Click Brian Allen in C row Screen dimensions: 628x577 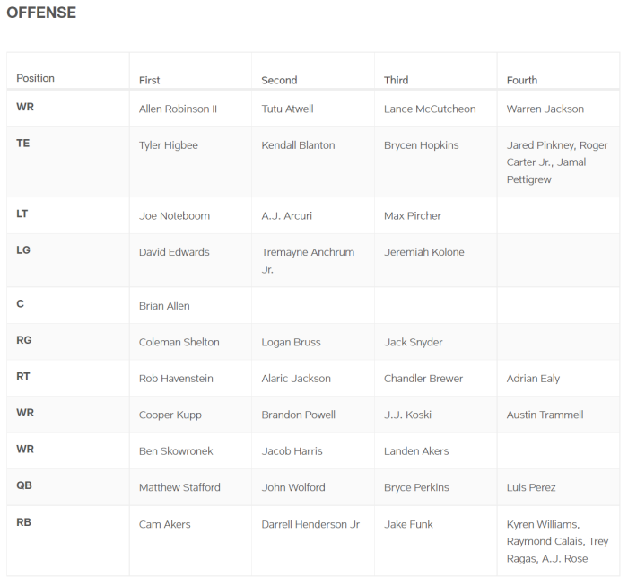point(164,307)
